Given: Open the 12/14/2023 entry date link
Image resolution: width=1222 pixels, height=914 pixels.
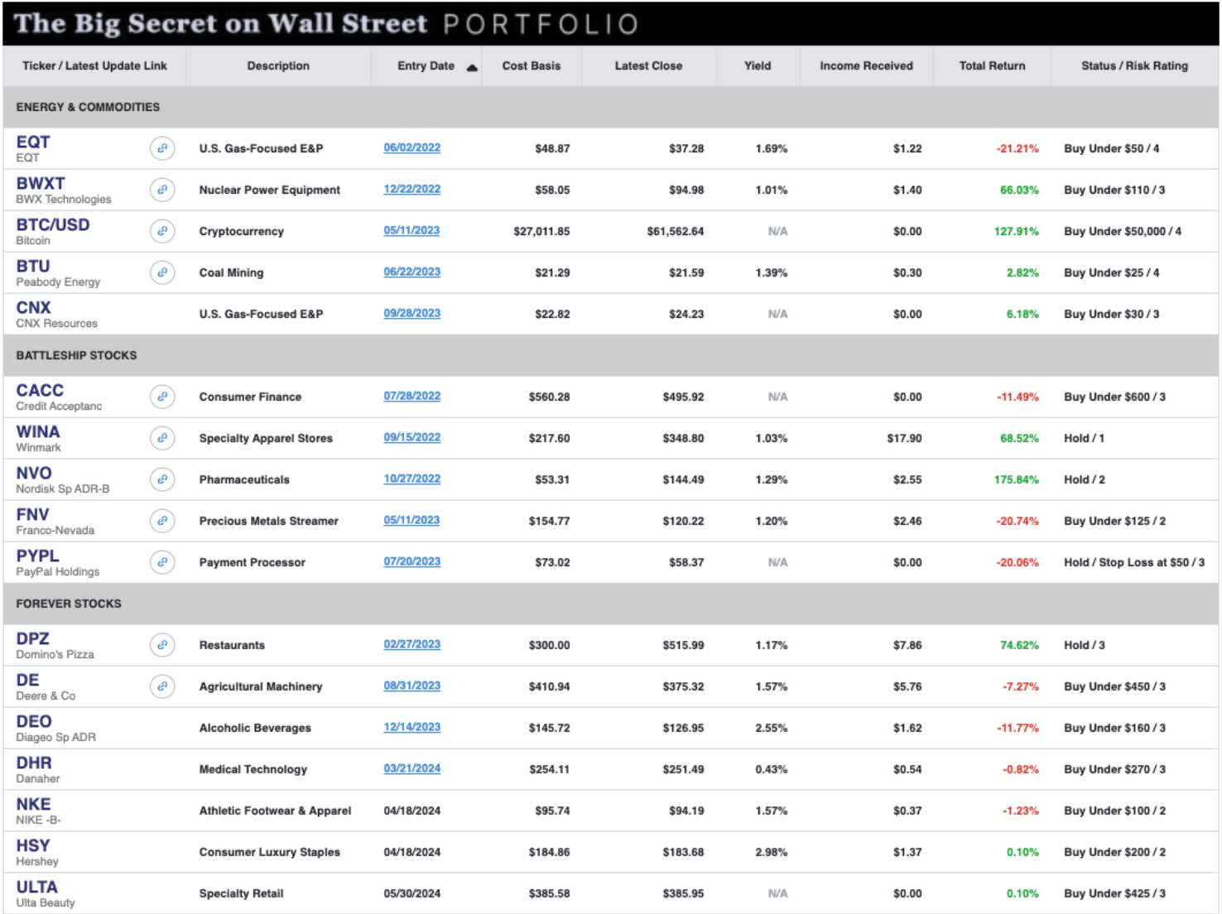Looking at the screenshot, I should pos(412,728).
